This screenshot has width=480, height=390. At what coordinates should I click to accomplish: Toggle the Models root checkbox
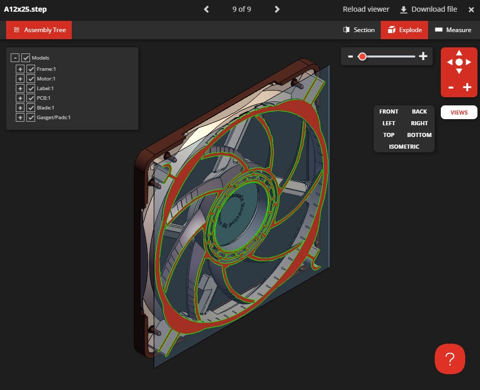26,58
